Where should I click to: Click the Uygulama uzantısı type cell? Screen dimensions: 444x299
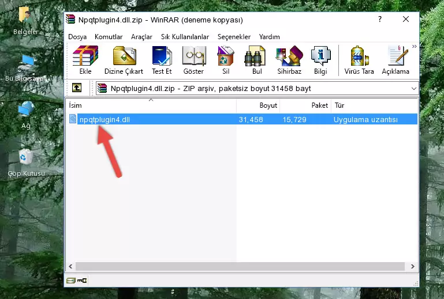[x=365, y=120]
